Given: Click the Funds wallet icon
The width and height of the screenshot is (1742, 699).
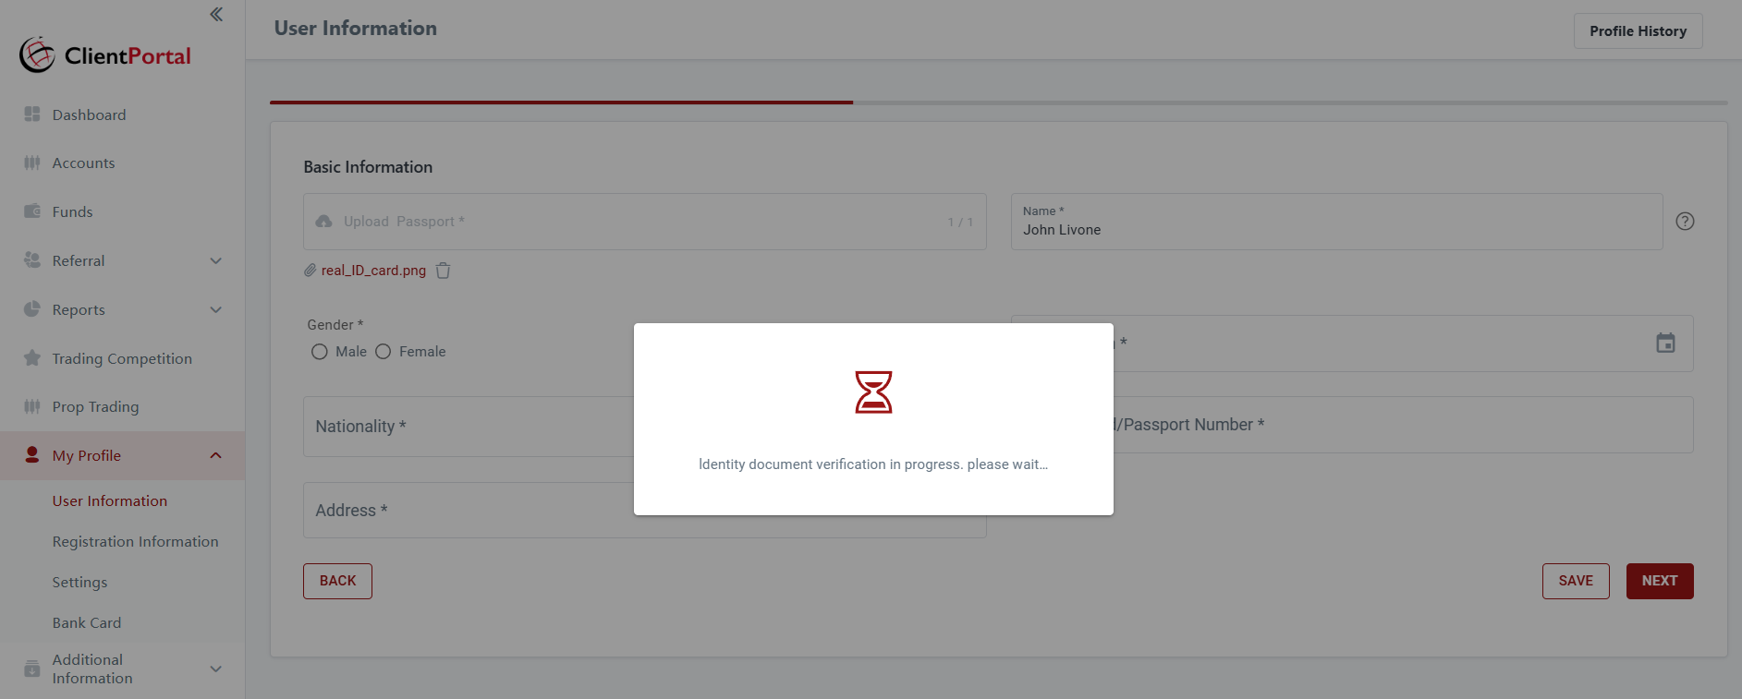Looking at the screenshot, I should [32, 211].
